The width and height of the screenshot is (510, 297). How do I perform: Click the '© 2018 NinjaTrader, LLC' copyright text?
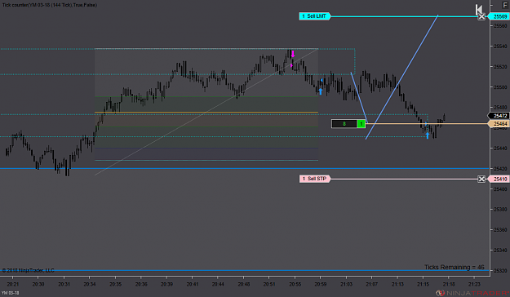click(x=28, y=270)
